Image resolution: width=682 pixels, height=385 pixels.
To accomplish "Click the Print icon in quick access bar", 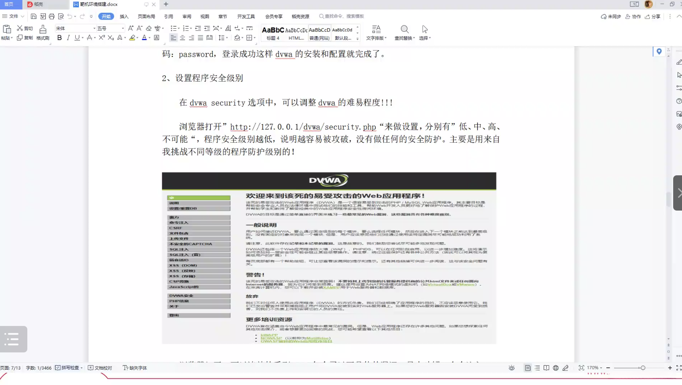I will [x=52, y=16].
